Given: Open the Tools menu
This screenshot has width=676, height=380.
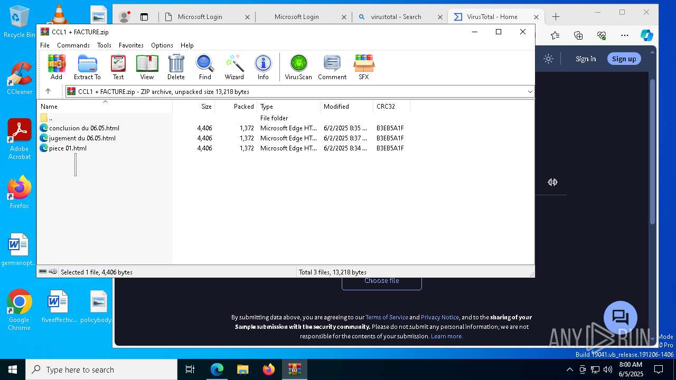Looking at the screenshot, I should (104, 45).
